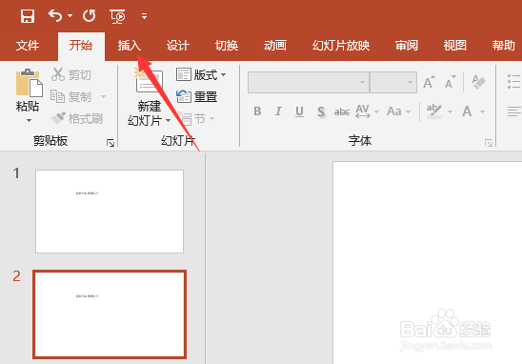The width and height of the screenshot is (522, 364).
Task: Start slideshow from beginning icon
Action: click(117, 16)
